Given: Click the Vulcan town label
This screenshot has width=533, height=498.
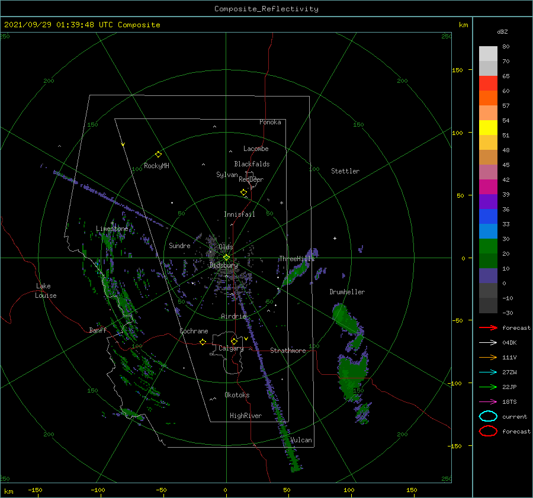Looking at the screenshot, I should [x=301, y=440].
